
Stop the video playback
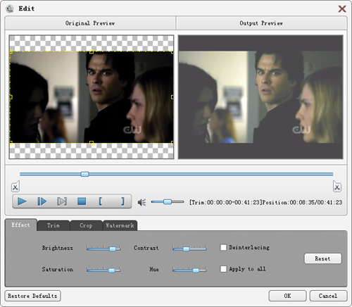(x=82, y=201)
